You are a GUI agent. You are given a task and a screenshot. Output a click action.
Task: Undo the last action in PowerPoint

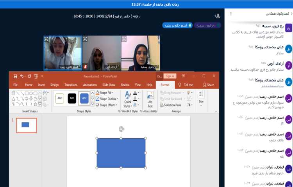click(x=22, y=76)
